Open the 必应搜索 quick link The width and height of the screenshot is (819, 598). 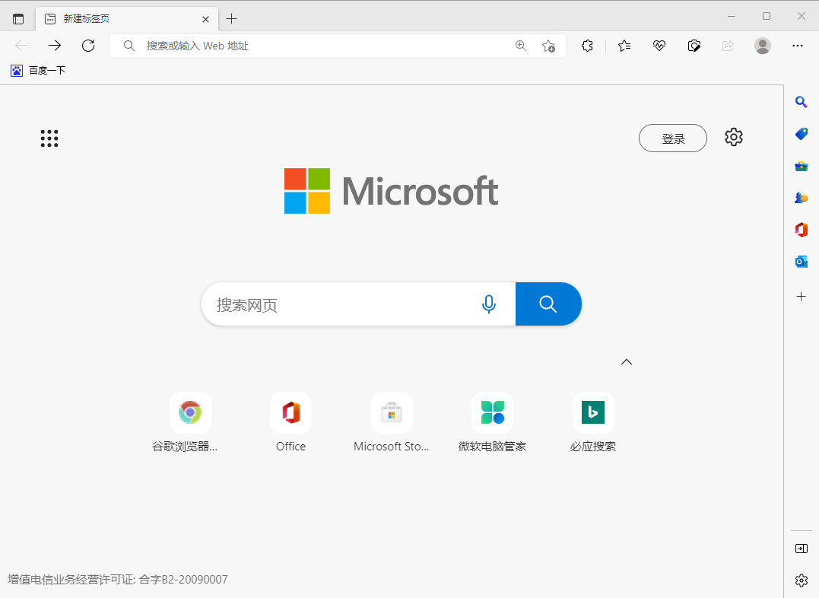[x=593, y=422]
